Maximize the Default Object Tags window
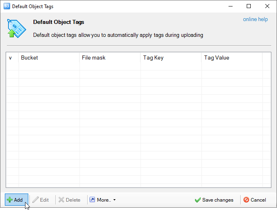277x215 pixels. click(x=249, y=6)
